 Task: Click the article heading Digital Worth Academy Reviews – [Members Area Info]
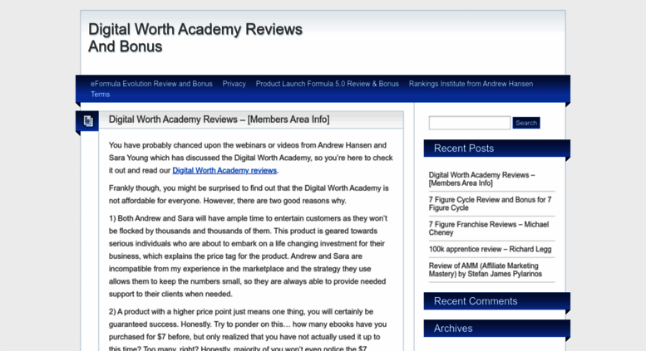click(219, 119)
